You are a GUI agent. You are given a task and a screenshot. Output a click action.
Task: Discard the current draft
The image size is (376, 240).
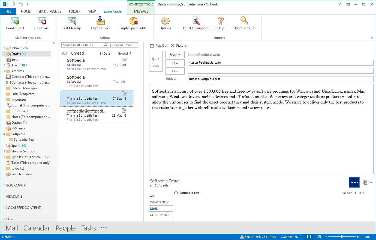[x=179, y=46]
